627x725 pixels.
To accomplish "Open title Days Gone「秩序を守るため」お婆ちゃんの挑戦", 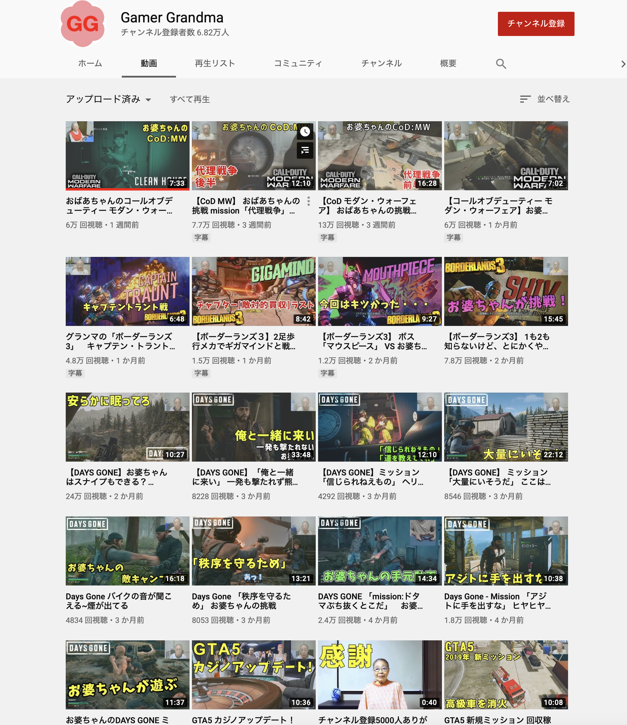I will (241, 601).
